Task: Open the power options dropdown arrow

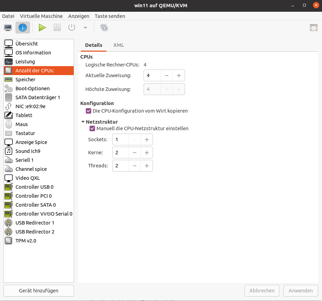Action: (85, 28)
